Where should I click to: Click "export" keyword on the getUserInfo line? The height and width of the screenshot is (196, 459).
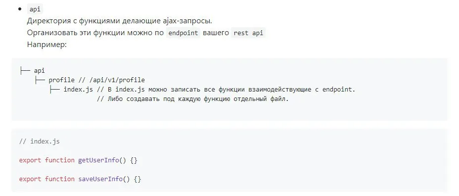pyautogui.click(x=30, y=160)
